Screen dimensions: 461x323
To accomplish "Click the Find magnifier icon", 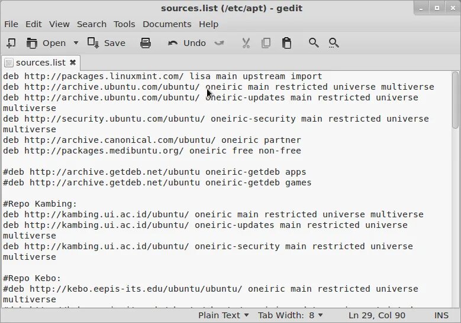I will pyautogui.click(x=314, y=43).
